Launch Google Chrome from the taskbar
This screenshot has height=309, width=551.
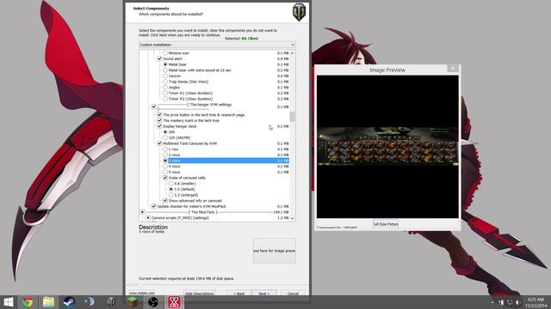[x=28, y=302]
